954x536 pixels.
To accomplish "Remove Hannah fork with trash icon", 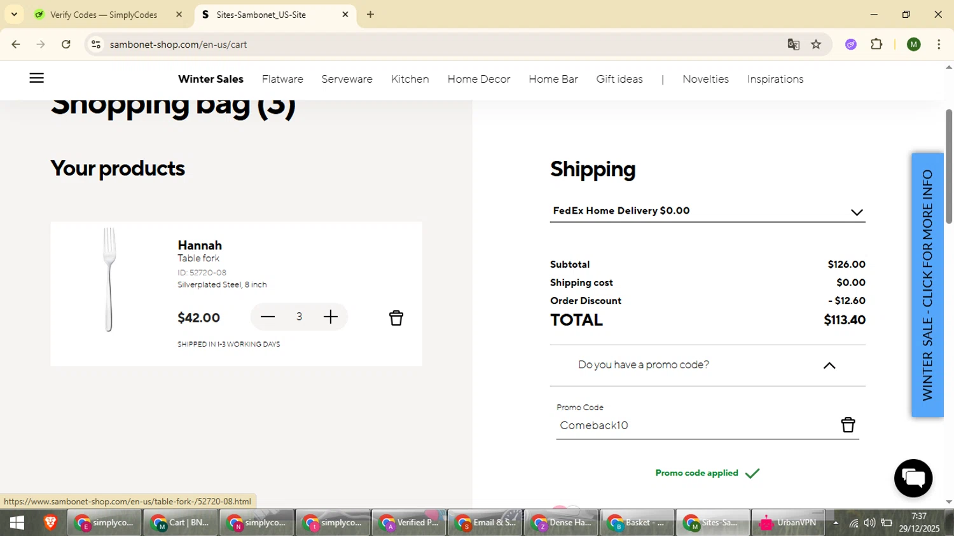I will pyautogui.click(x=396, y=318).
